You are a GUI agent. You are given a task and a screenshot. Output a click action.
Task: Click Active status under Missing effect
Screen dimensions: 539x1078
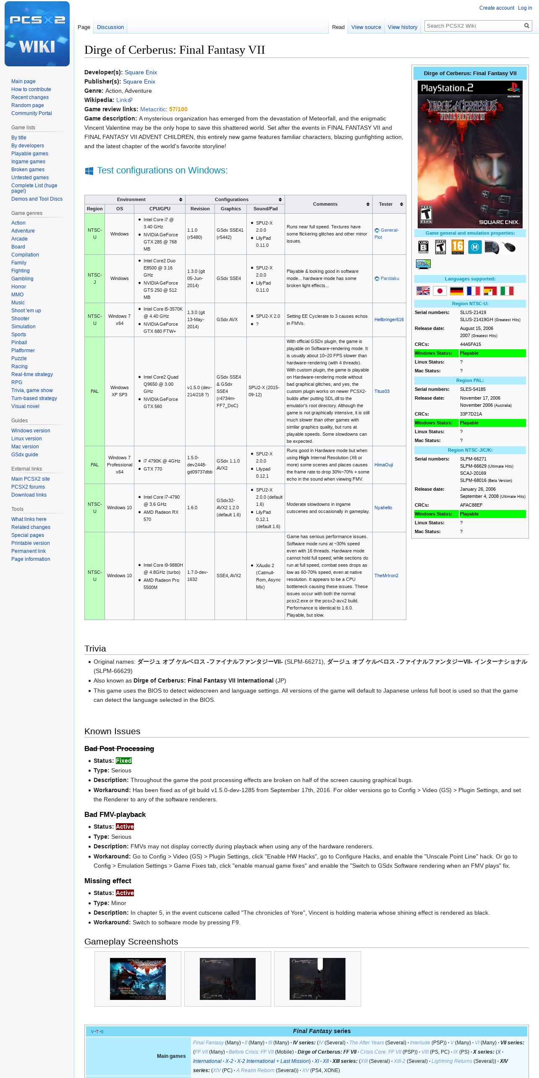point(125,893)
